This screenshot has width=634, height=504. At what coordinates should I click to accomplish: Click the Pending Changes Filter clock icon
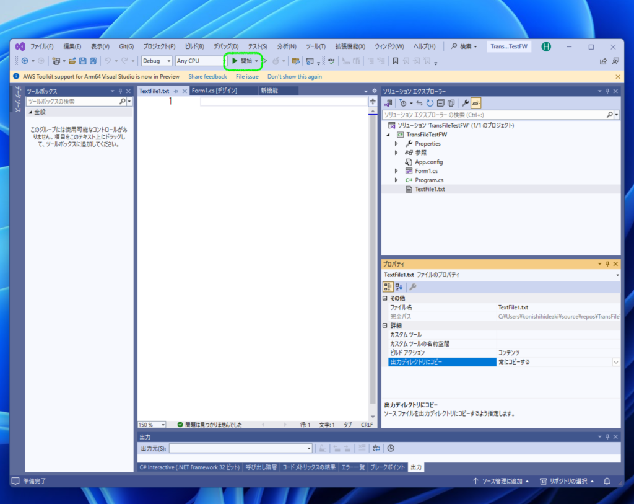[402, 104]
